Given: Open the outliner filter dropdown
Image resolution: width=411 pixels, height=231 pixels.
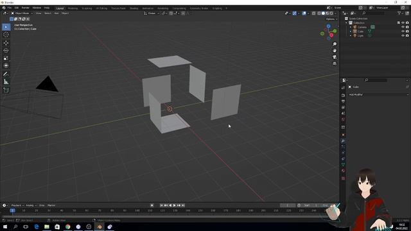Looking at the screenshot, I should click(400, 13).
